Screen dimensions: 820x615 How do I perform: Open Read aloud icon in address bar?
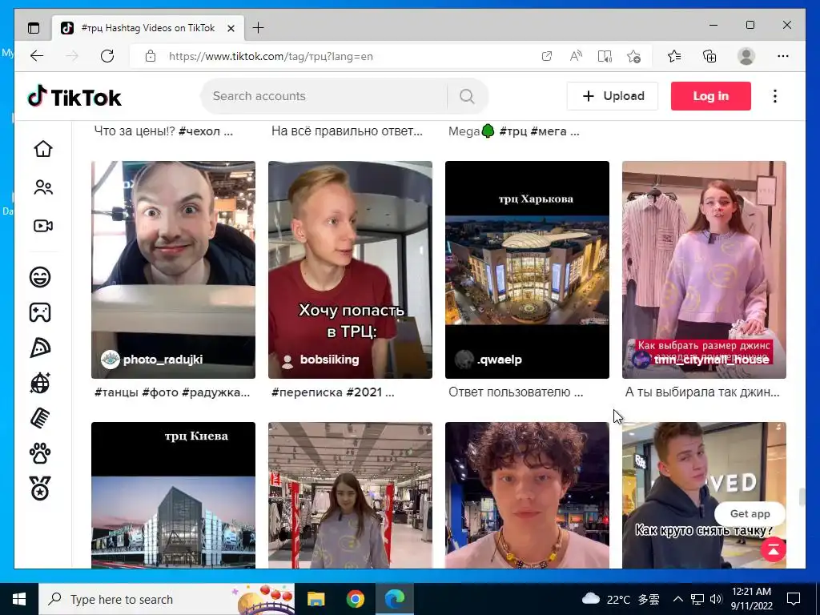pyautogui.click(x=575, y=56)
